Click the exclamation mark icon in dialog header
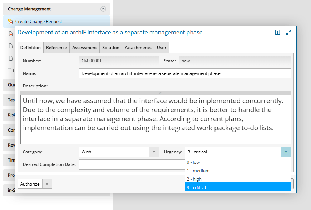Screen dimensions: 311x210 (x=278, y=33)
